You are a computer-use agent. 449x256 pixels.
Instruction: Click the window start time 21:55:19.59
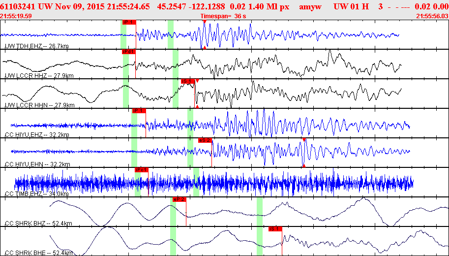pos(16,16)
